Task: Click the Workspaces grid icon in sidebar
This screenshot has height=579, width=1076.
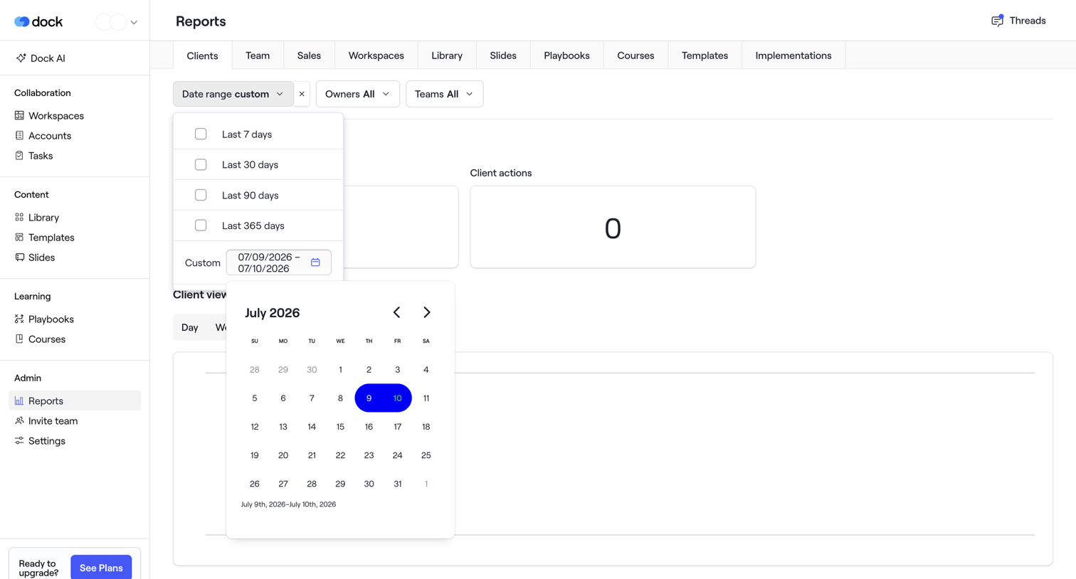Action: [19, 115]
